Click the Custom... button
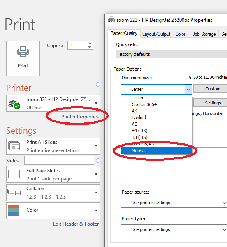 pos(211,89)
